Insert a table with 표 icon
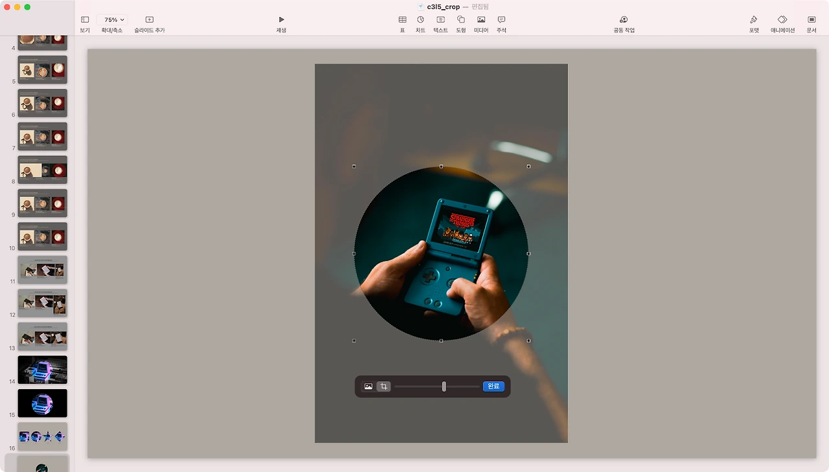Image resolution: width=829 pixels, height=472 pixels. pos(402,20)
